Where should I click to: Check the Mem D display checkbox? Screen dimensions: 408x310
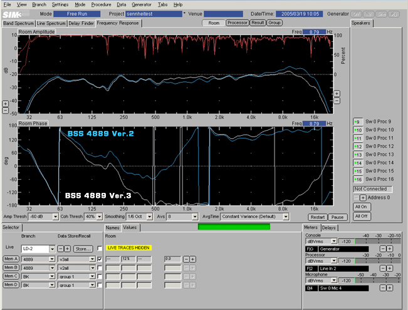(100, 285)
